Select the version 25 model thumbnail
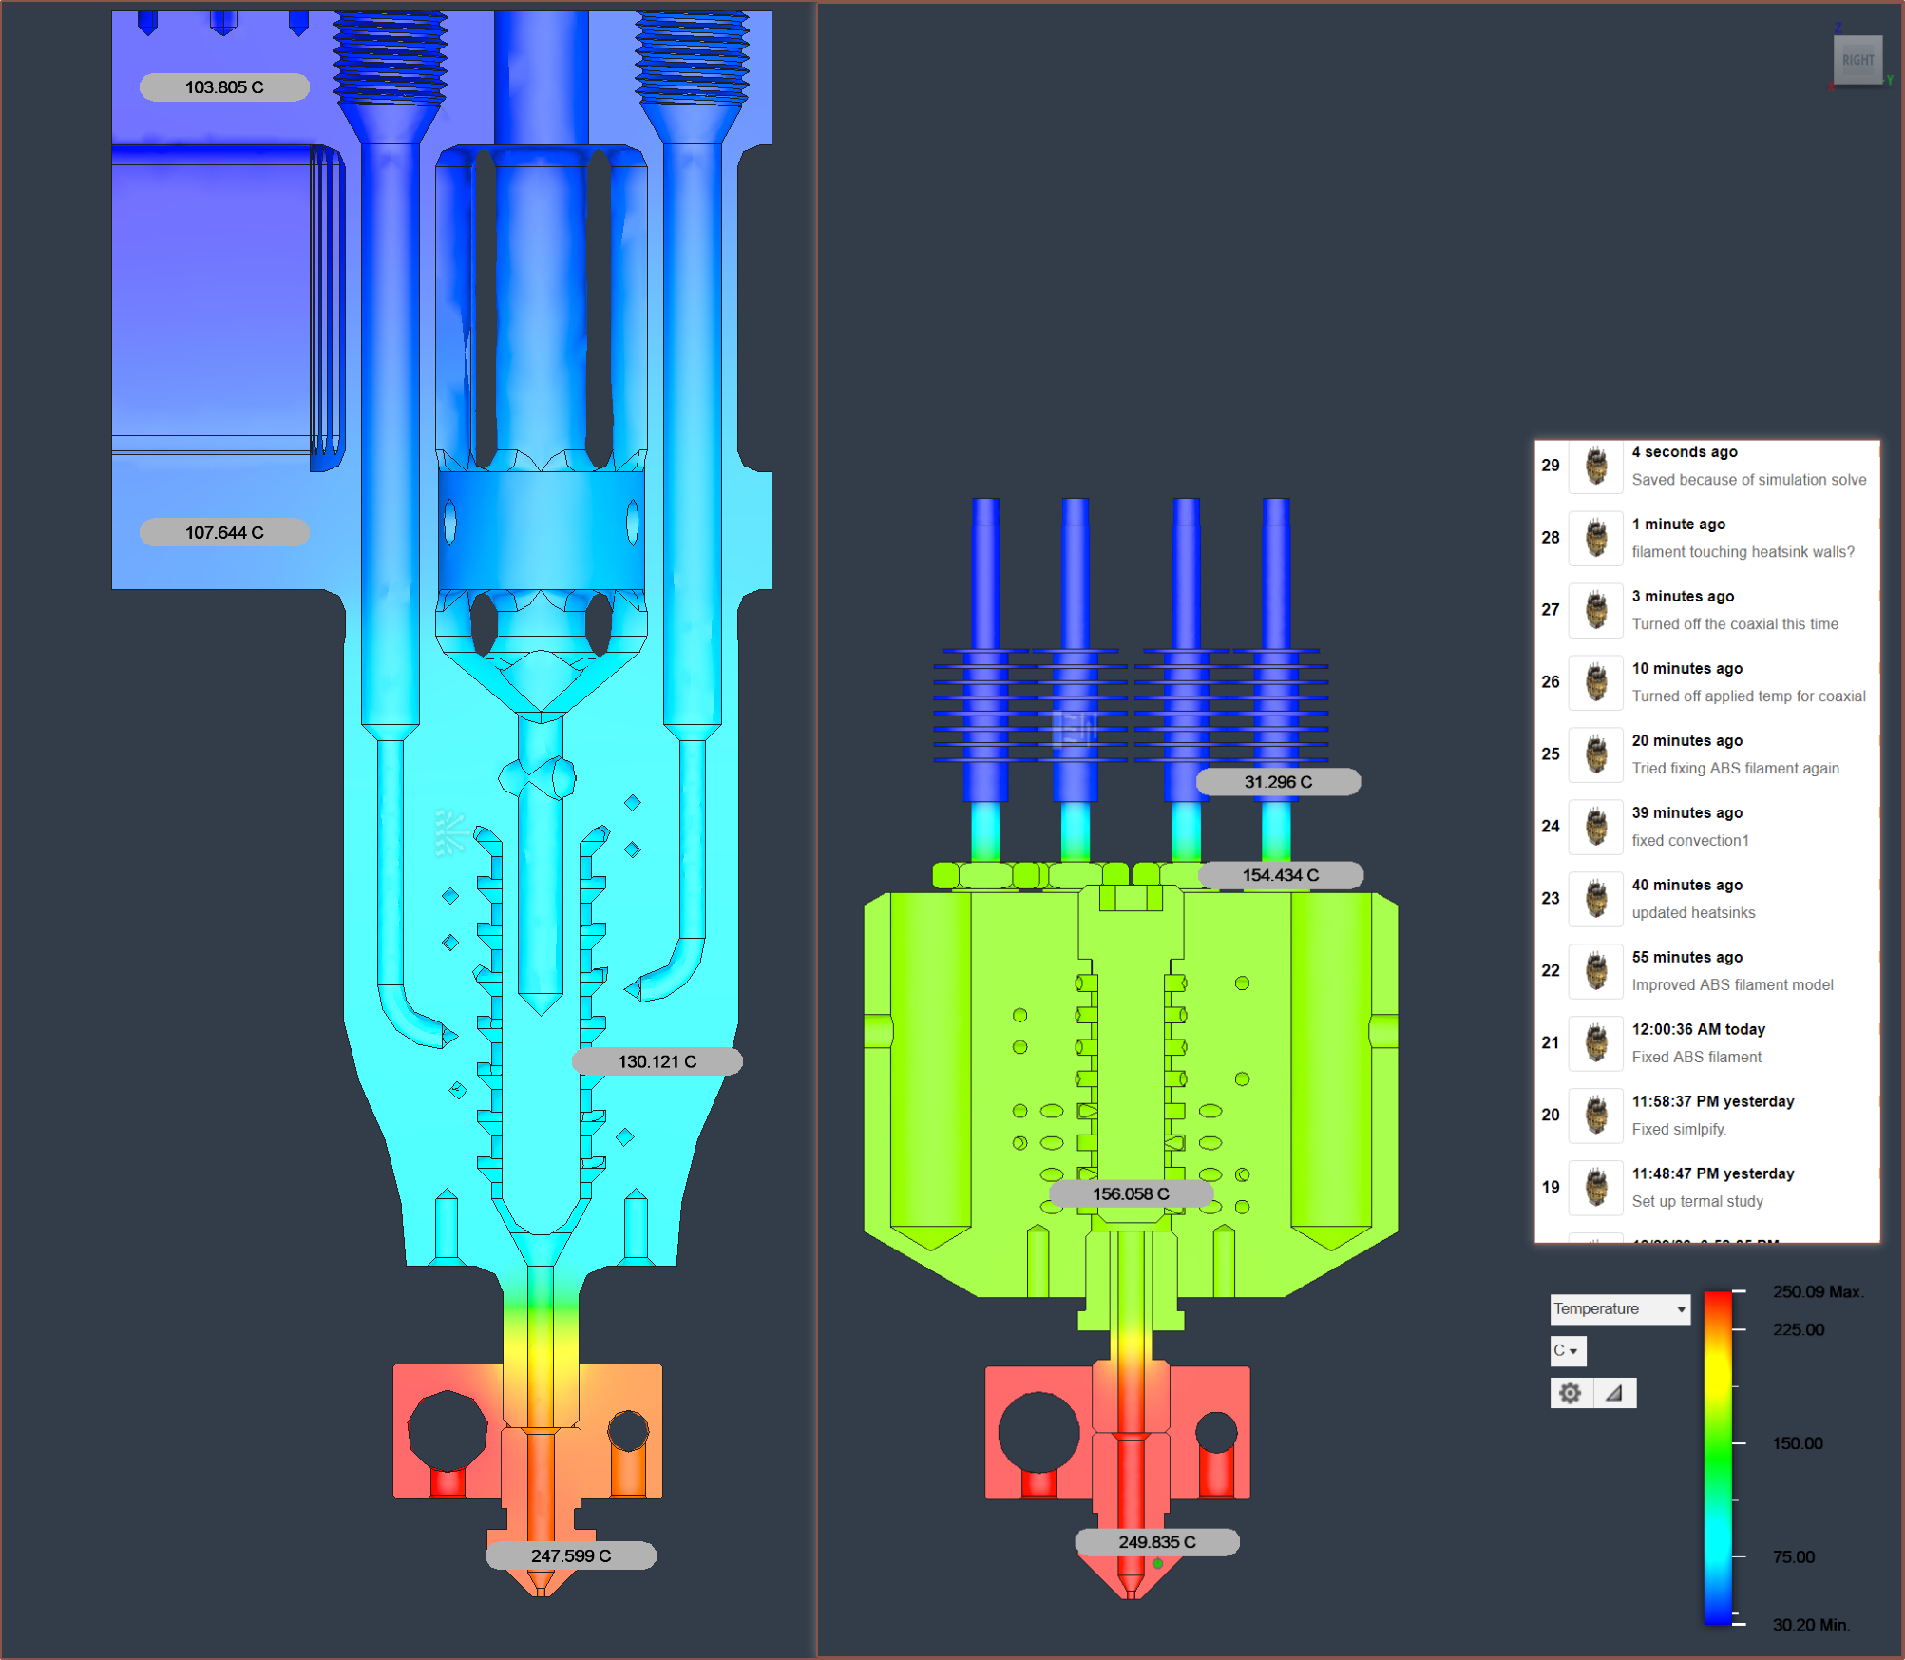The image size is (1905, 1660). pyautogui.click(x=1595, y=755)
